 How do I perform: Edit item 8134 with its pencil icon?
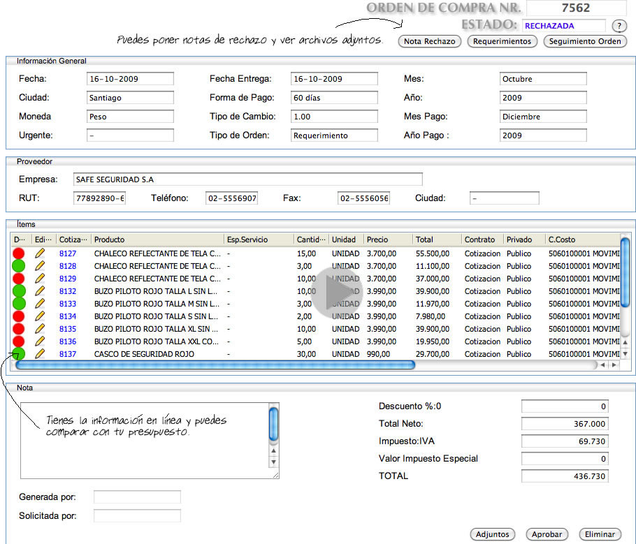[x=40, y=316]
